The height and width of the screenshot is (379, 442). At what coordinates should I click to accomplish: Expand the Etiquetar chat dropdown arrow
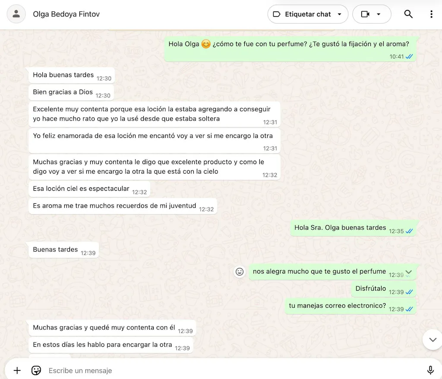point(339,14)
